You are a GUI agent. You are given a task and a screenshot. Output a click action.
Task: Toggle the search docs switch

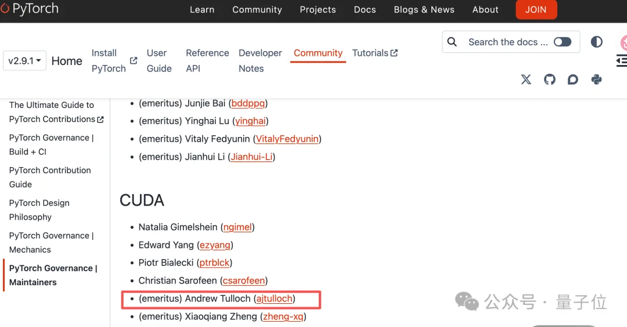tap(562, 42)
